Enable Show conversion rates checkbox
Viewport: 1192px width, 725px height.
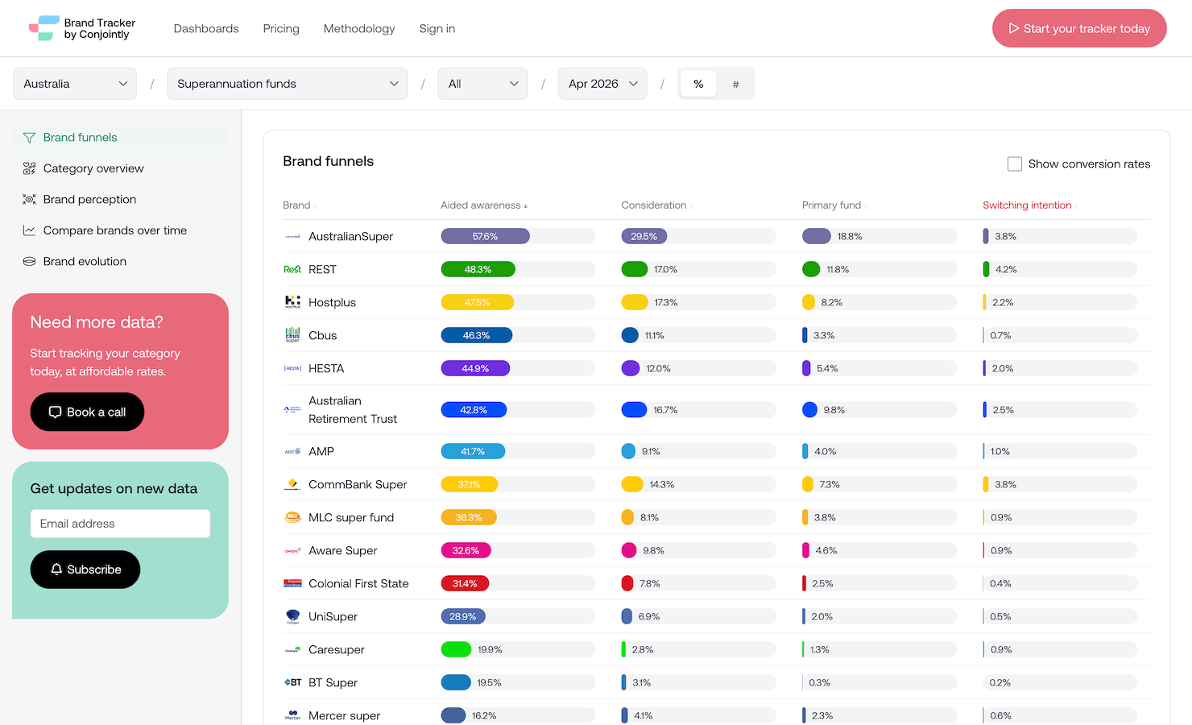click(1015, 164)
